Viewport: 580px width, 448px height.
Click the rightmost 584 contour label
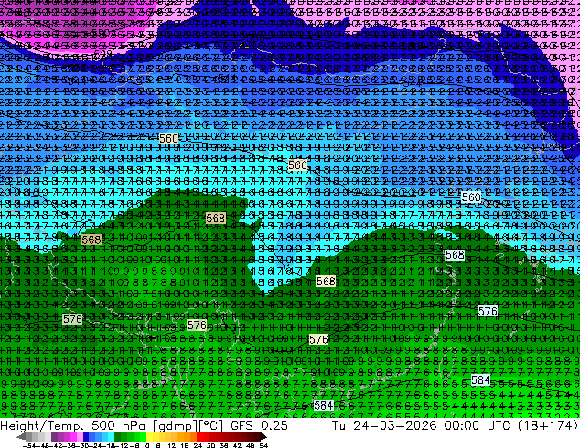480,380
